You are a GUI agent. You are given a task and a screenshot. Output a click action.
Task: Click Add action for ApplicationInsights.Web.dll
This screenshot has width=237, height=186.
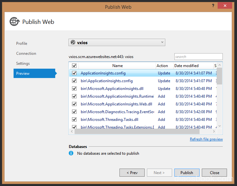pos(161,104)
